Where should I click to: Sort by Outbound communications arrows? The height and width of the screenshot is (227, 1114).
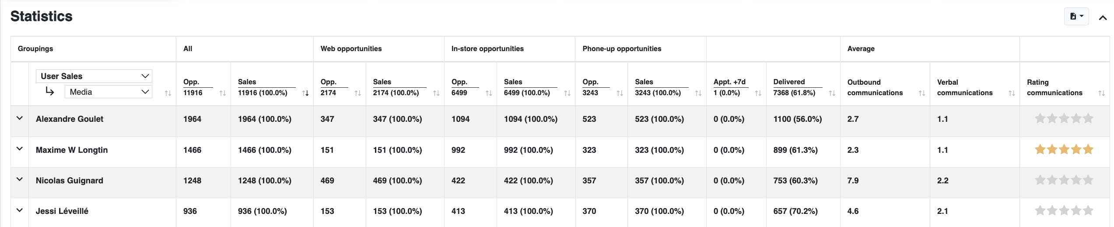(921, 93)
